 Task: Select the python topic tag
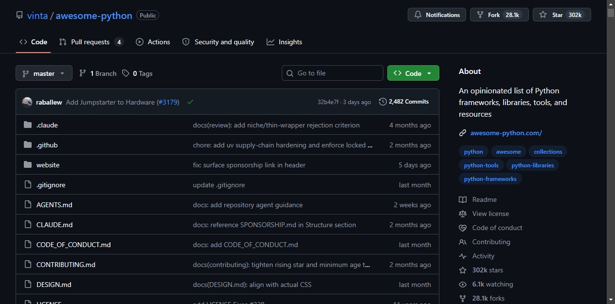473,152
